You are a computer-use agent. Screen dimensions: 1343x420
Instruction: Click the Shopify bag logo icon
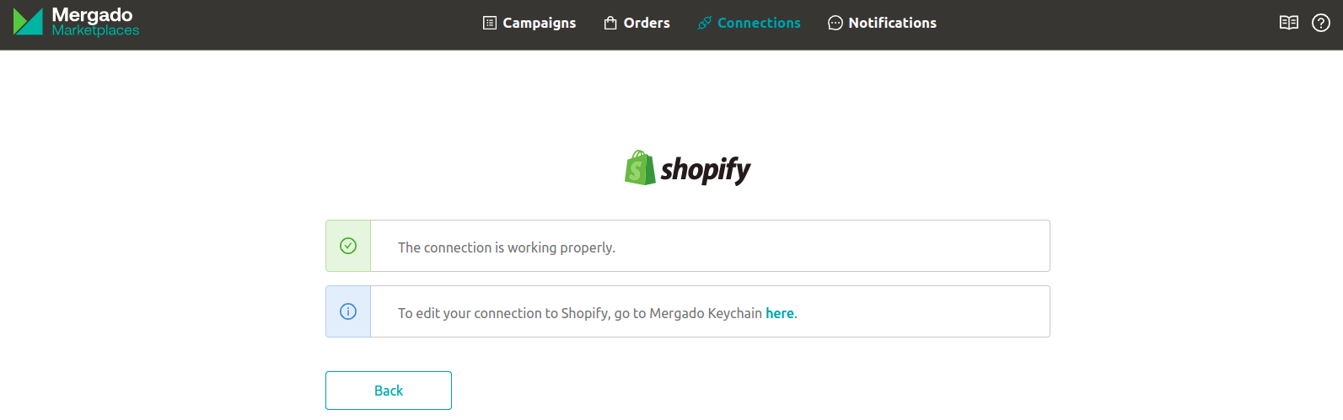coord(640,168)
